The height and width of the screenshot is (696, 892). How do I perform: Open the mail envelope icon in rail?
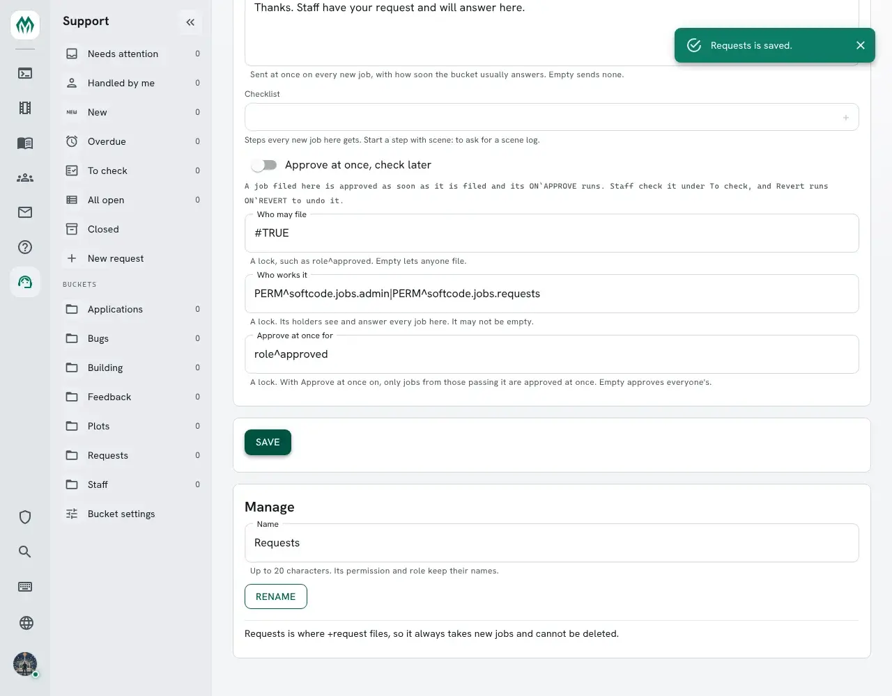tap(25, 212)
